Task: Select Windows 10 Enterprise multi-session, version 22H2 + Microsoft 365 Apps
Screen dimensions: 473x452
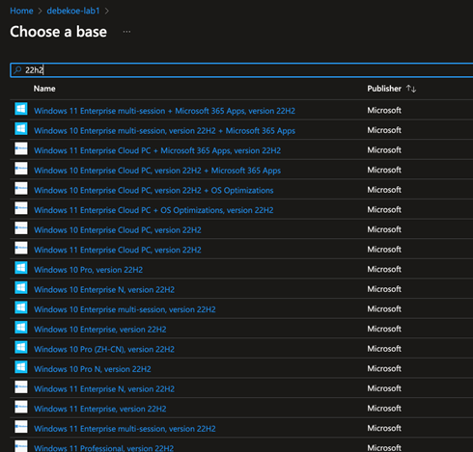Action: [164, 130]
